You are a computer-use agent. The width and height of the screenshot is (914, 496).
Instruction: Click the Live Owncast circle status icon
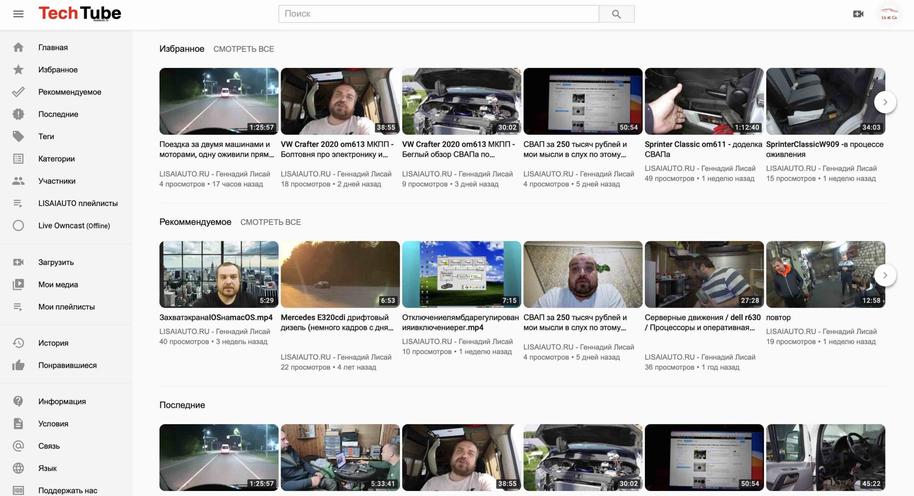[18, 226]
